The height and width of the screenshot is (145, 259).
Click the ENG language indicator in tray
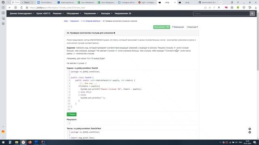pyautogui.click(x=240, y=142)
